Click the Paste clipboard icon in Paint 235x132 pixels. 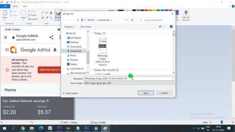coord(5,13)
